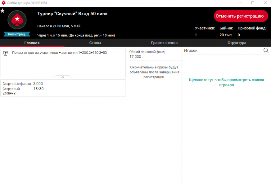Screen dimensions: 271x186
Task: Click the Игроки search input field
Action: [222, 51]
